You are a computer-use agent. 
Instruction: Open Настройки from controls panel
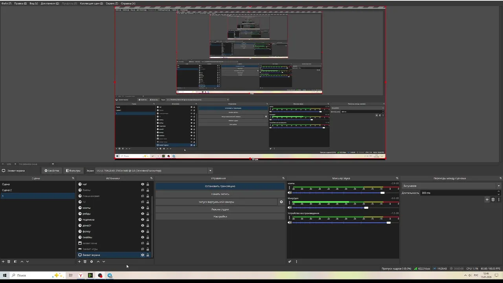tap(220, 216)
